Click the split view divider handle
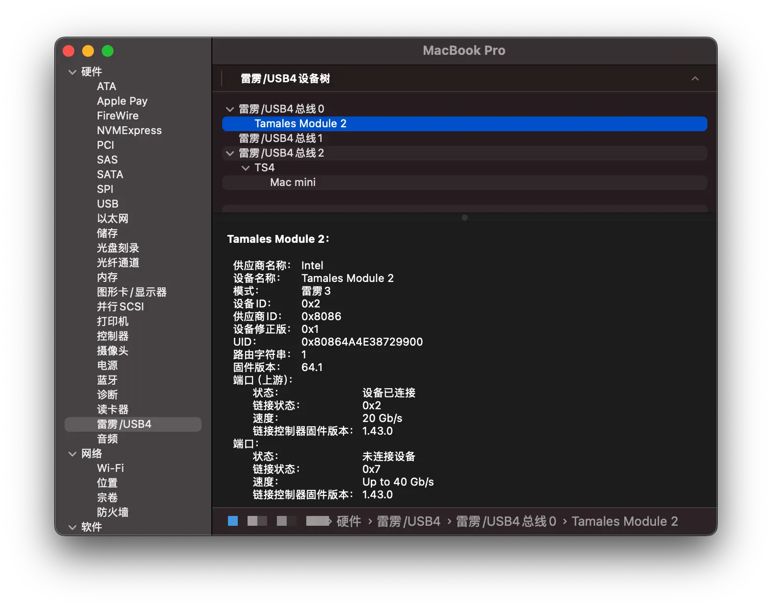This screenshot has width=772, height=608. pyautogui.click(x=465, y=217)
